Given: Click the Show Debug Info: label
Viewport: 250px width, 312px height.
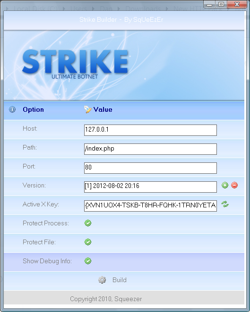Looking at the screenshot, I should click(x=47, y=261).
